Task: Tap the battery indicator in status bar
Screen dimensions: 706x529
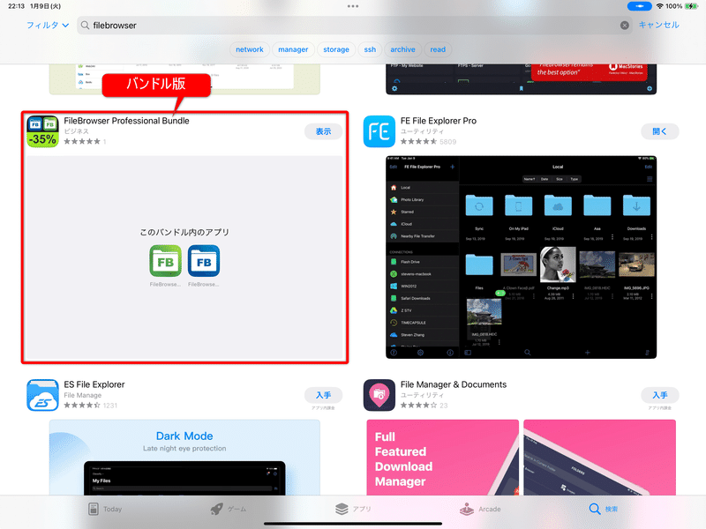Action: [x=691, y=6]
